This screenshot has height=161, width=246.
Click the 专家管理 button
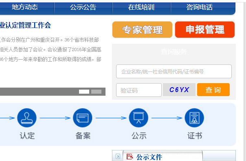(x=142, y=30)
